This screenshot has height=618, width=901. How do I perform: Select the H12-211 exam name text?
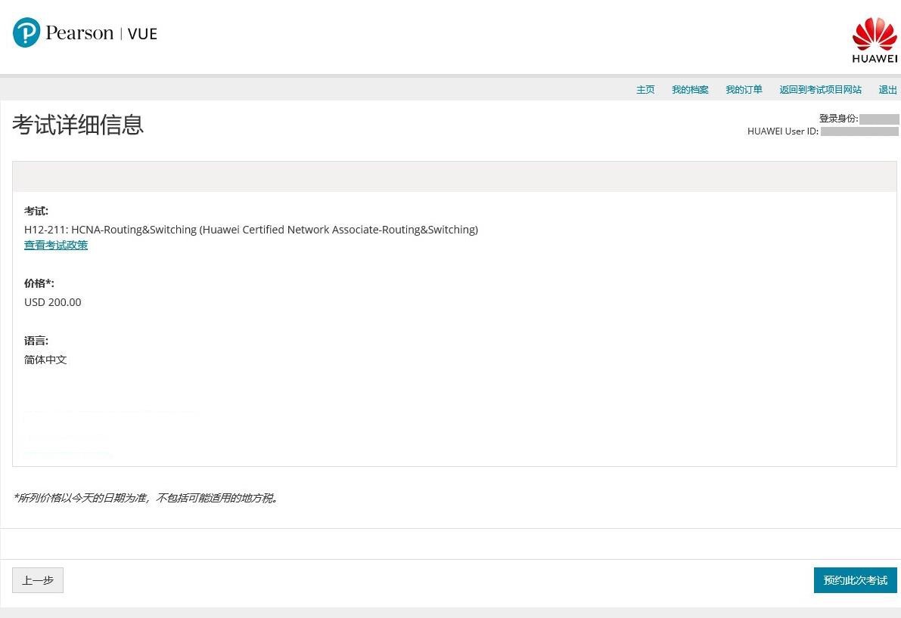click(x=251, y=230)
